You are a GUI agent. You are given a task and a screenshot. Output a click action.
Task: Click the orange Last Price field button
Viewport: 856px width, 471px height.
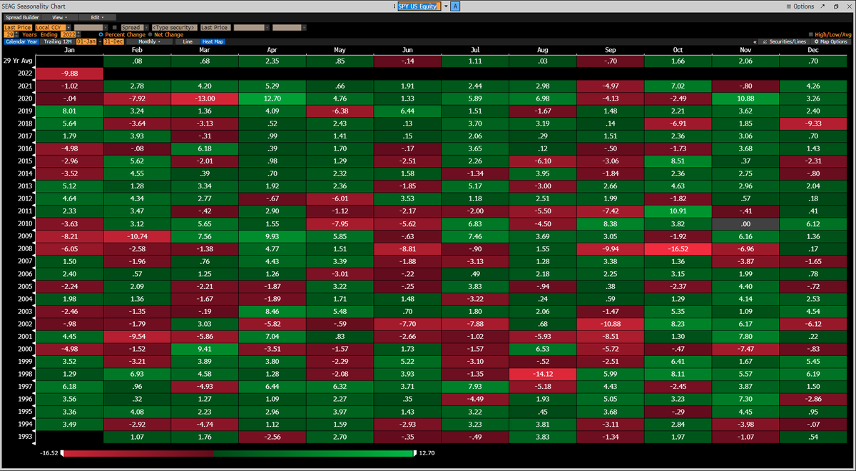[18, 27]
